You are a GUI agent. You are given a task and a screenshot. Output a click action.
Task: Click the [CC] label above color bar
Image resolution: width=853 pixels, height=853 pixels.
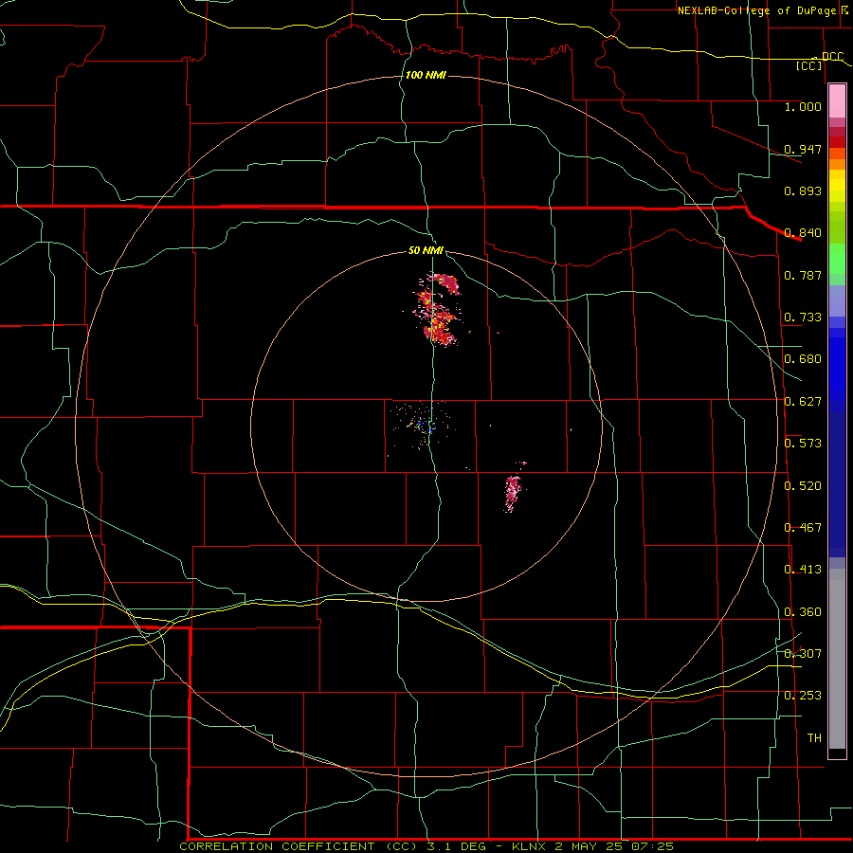[x=809, y=65]
